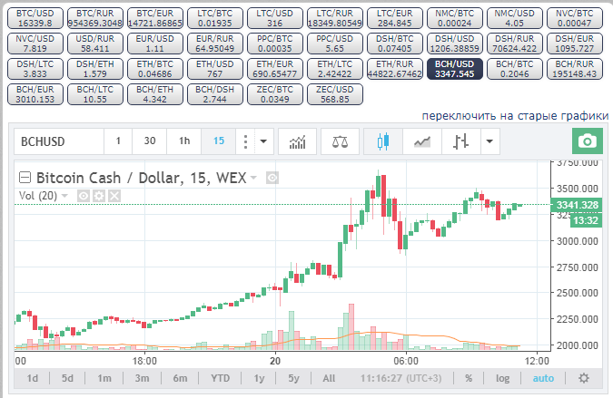Viewport: 613px width, 398px height.
Task: Take a chart snapshot with camera icon
Action: (588, 141)
